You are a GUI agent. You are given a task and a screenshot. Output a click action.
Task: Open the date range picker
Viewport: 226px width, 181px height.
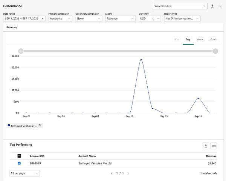click(24, 18)
